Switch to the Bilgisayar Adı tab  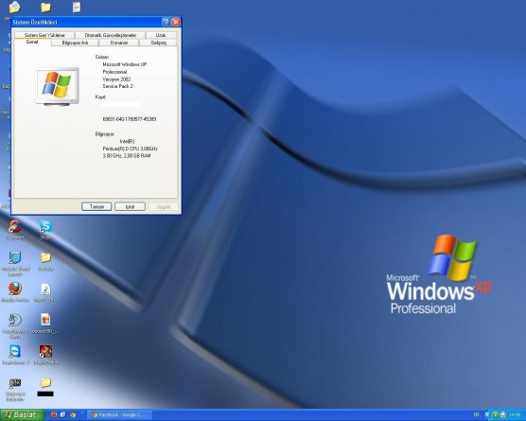tap(75, 43)
